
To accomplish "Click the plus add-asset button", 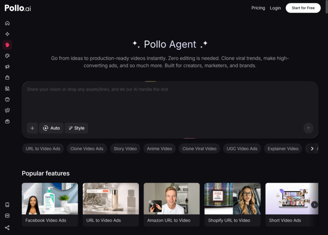I will click(x=32, y=128).
